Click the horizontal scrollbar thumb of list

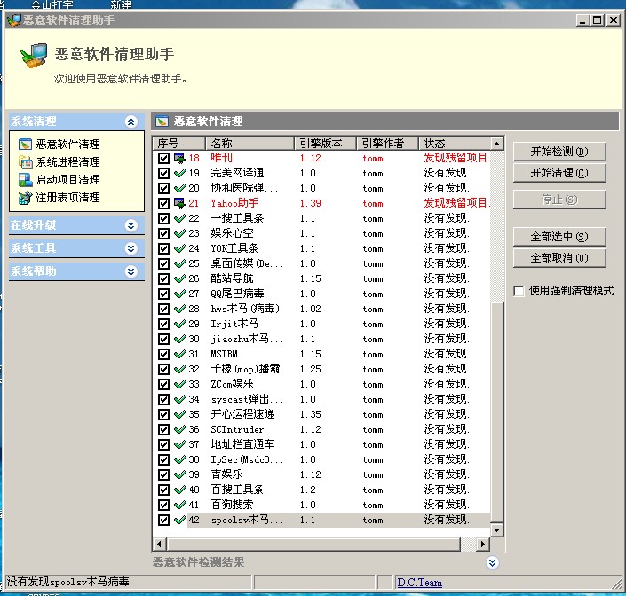coord(313,544)
